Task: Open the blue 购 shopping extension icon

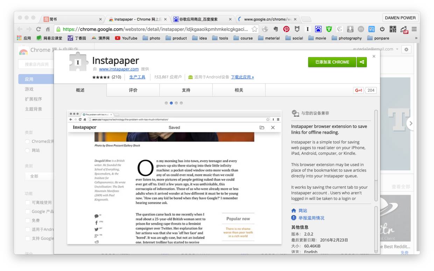Action: coord(372,29)
